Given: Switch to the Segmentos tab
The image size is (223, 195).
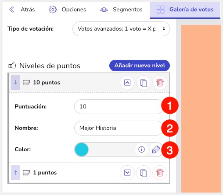Looking at the screenshot, I should [x=121, y=10].
